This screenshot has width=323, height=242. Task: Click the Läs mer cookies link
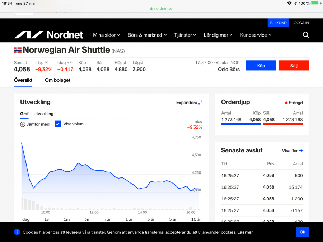(245, 232)
